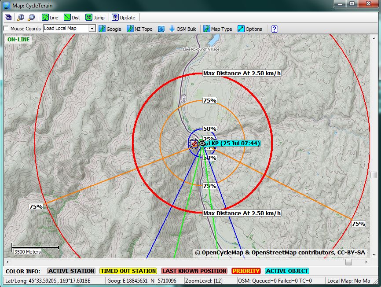Switch to NZ Topo map source
381x287 pixels.
tap(140, 29)
